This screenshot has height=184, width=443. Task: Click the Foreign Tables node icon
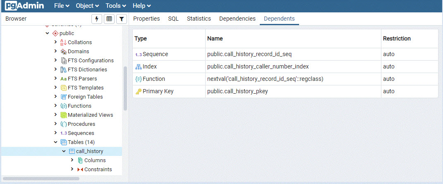64,97
